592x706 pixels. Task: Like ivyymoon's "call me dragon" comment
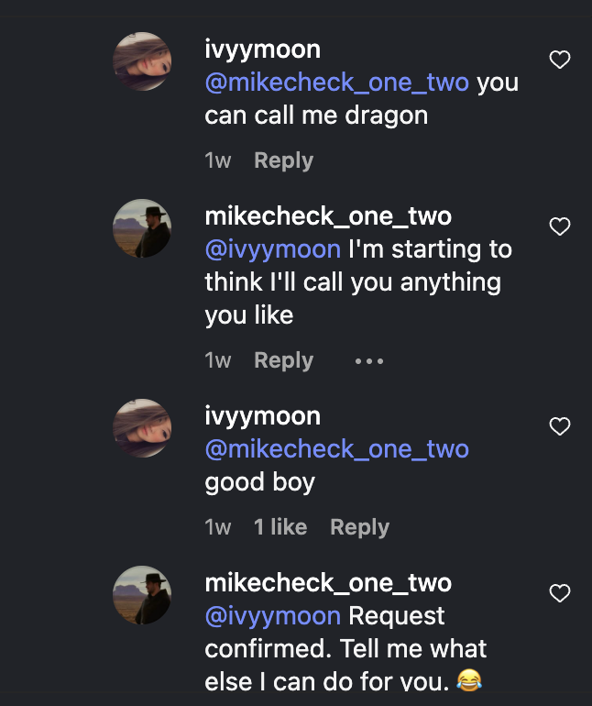click(560, 60)
